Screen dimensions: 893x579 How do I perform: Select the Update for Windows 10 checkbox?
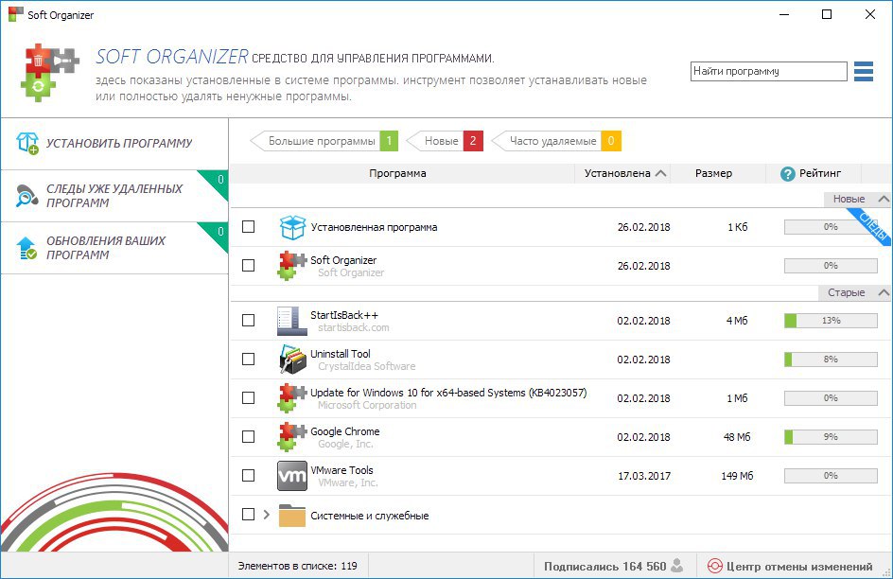pos(248,397)
